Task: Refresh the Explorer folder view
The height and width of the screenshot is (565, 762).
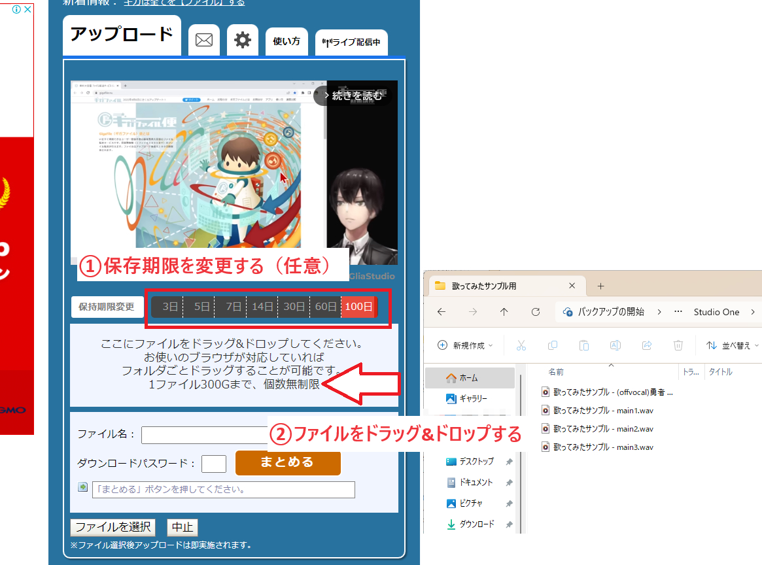Action: (x=536, y=312)
